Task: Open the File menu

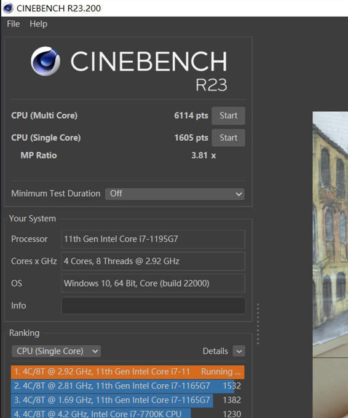Action: 14,24
